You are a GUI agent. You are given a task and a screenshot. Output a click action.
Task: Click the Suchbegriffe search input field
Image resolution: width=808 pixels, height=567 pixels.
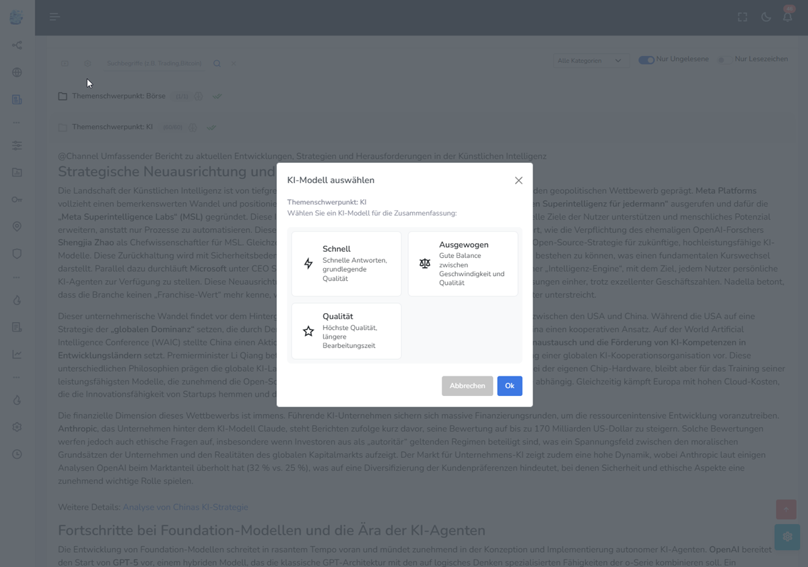(154, 63)
